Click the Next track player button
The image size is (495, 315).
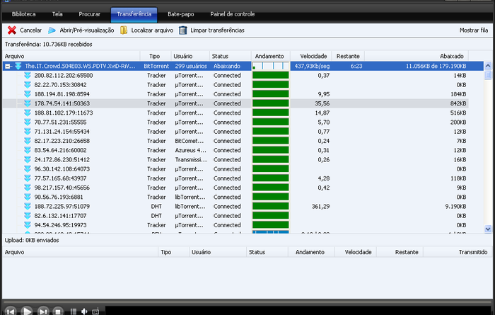click(x=43, y=310)
